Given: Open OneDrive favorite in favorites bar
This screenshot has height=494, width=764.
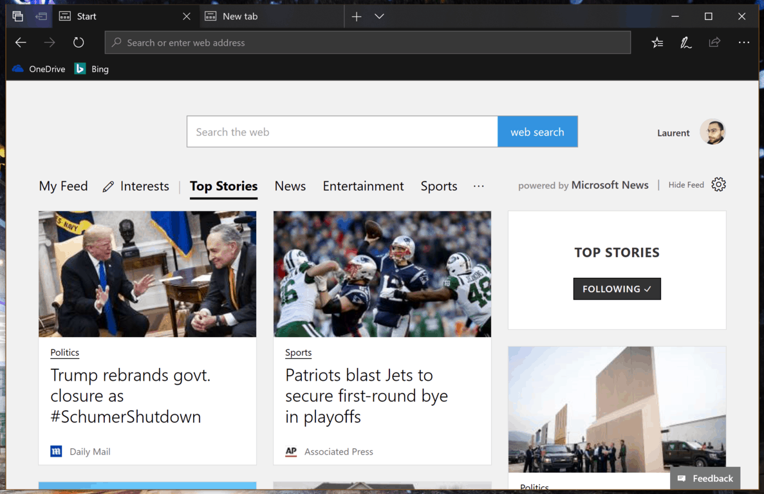Looking at the screenshot, I should pos(39,69).
